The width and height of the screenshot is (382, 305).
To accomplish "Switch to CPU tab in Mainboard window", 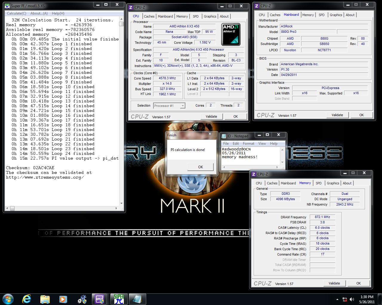I will coord(262,15).
